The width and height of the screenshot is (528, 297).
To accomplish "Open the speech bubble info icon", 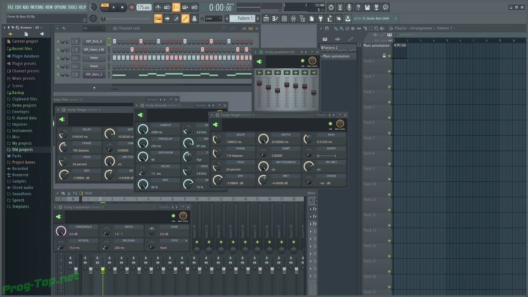I will (386, 7).
